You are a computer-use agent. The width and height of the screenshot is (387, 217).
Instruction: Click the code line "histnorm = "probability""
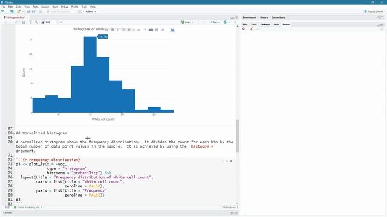(x=74, y=173)
